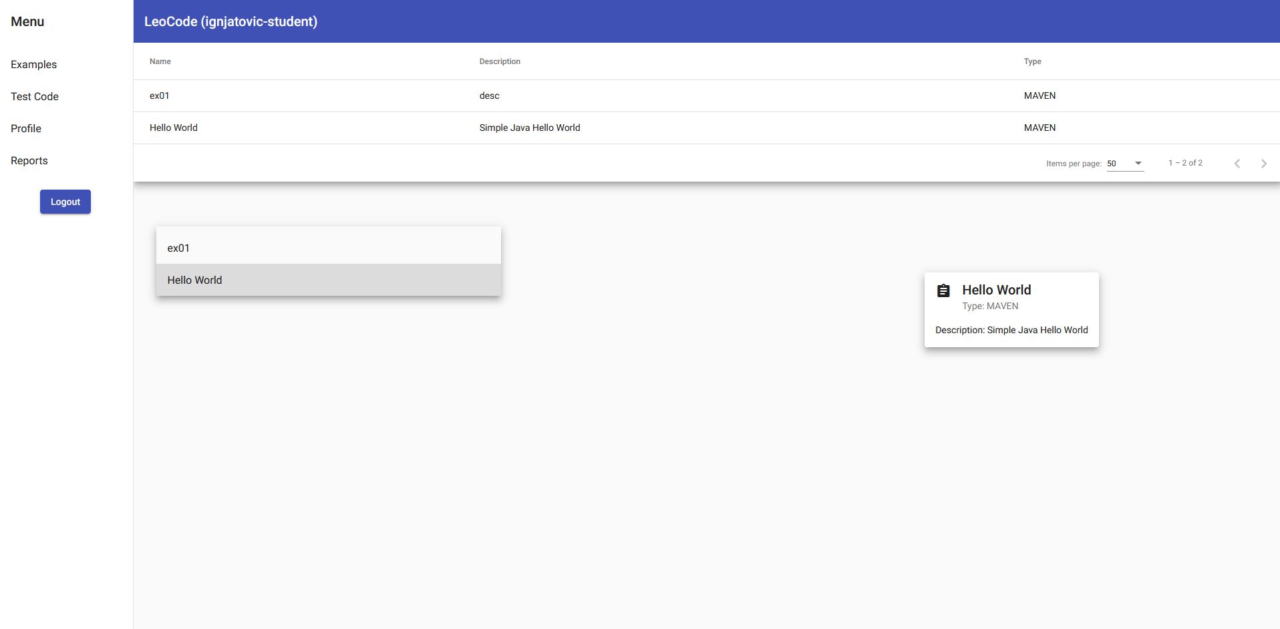Click the 'desc' description cell
Image resolution: width=1280 pixels, height=629 pixels.
[490, 95]
